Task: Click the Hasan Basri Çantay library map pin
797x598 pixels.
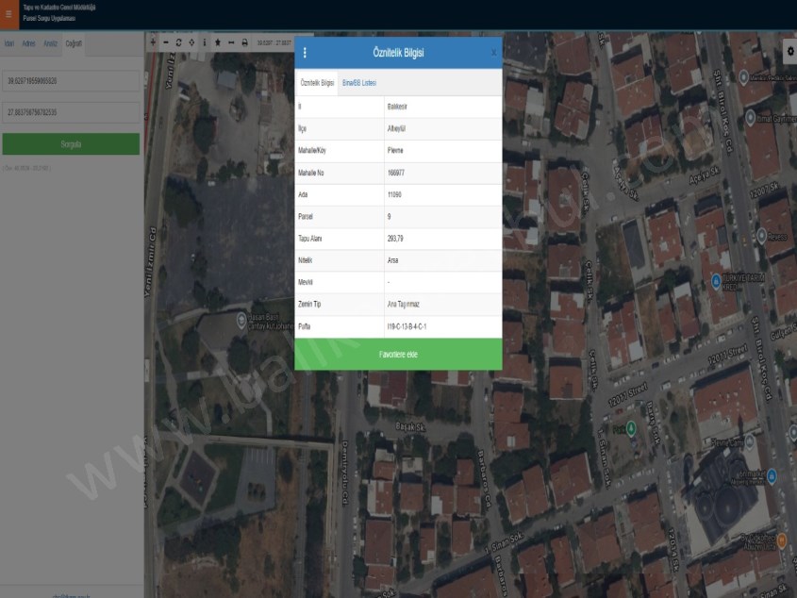Action: [241, 321]
